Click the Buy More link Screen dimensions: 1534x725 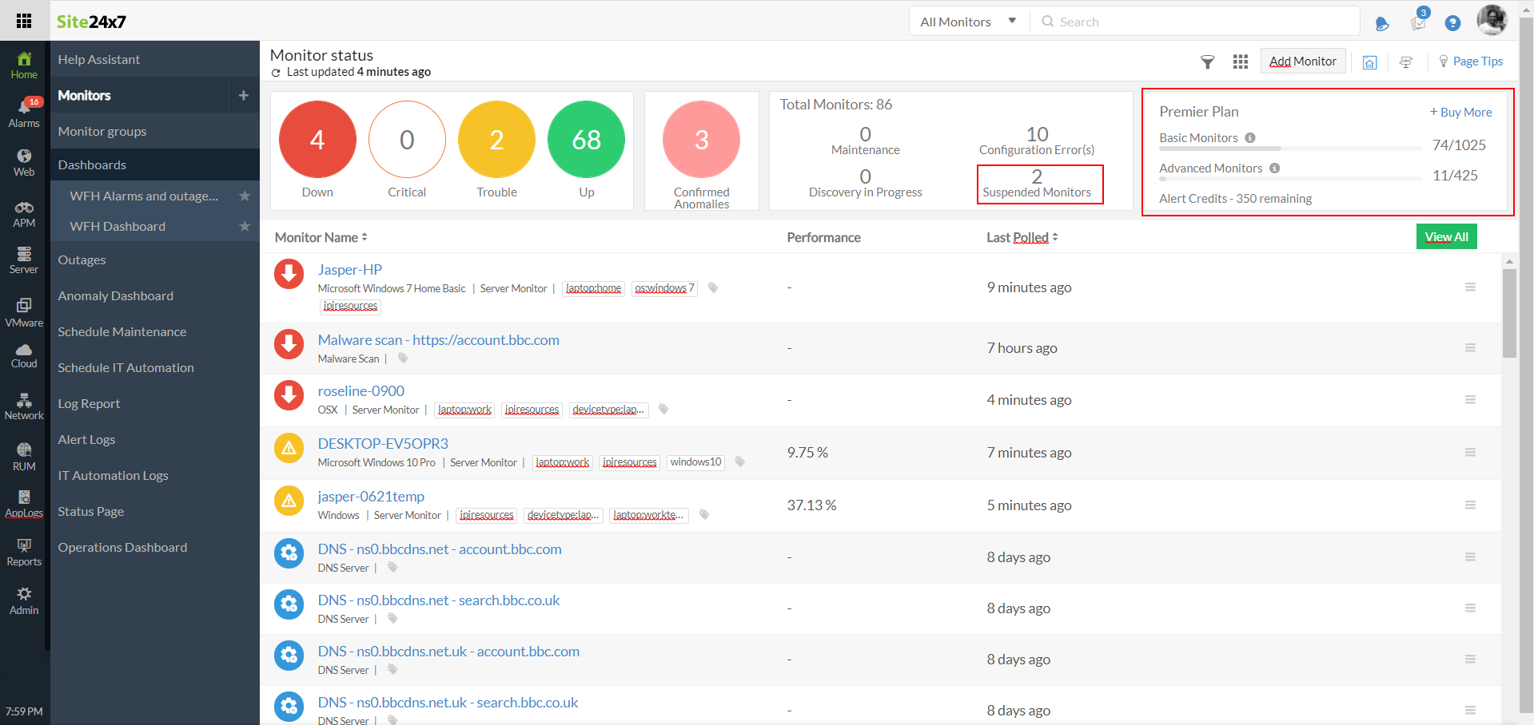(x=1460, y=113)
